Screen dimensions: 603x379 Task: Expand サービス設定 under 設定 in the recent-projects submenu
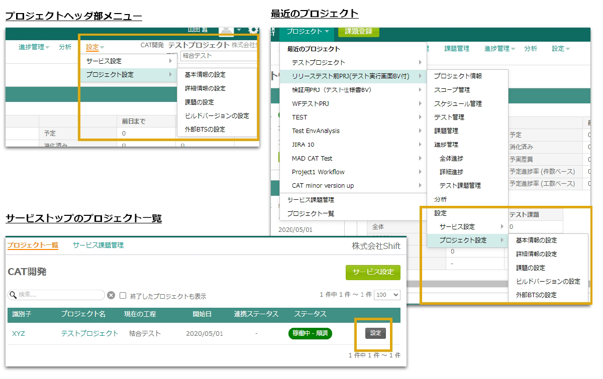click(467, 227)
